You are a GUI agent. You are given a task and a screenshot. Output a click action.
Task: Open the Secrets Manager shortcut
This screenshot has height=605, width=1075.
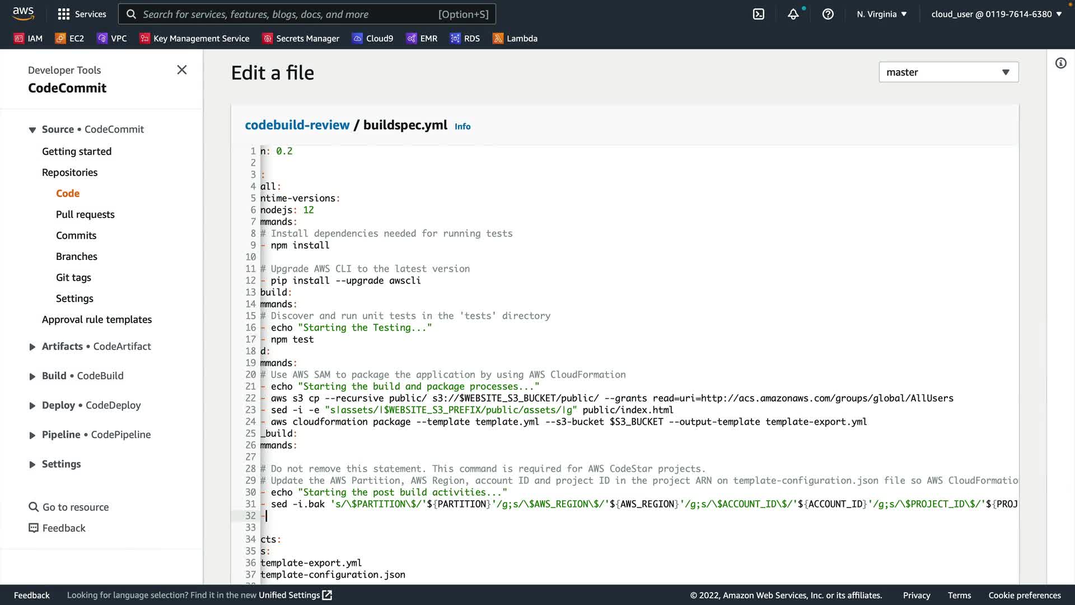point(301,38)
